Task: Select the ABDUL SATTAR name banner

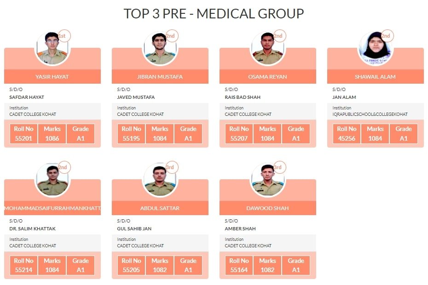Action: [x=160, y=208]
